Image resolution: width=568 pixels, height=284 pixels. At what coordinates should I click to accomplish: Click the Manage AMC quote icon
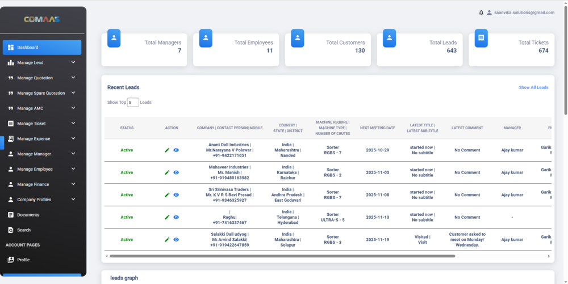coord(11,108)
